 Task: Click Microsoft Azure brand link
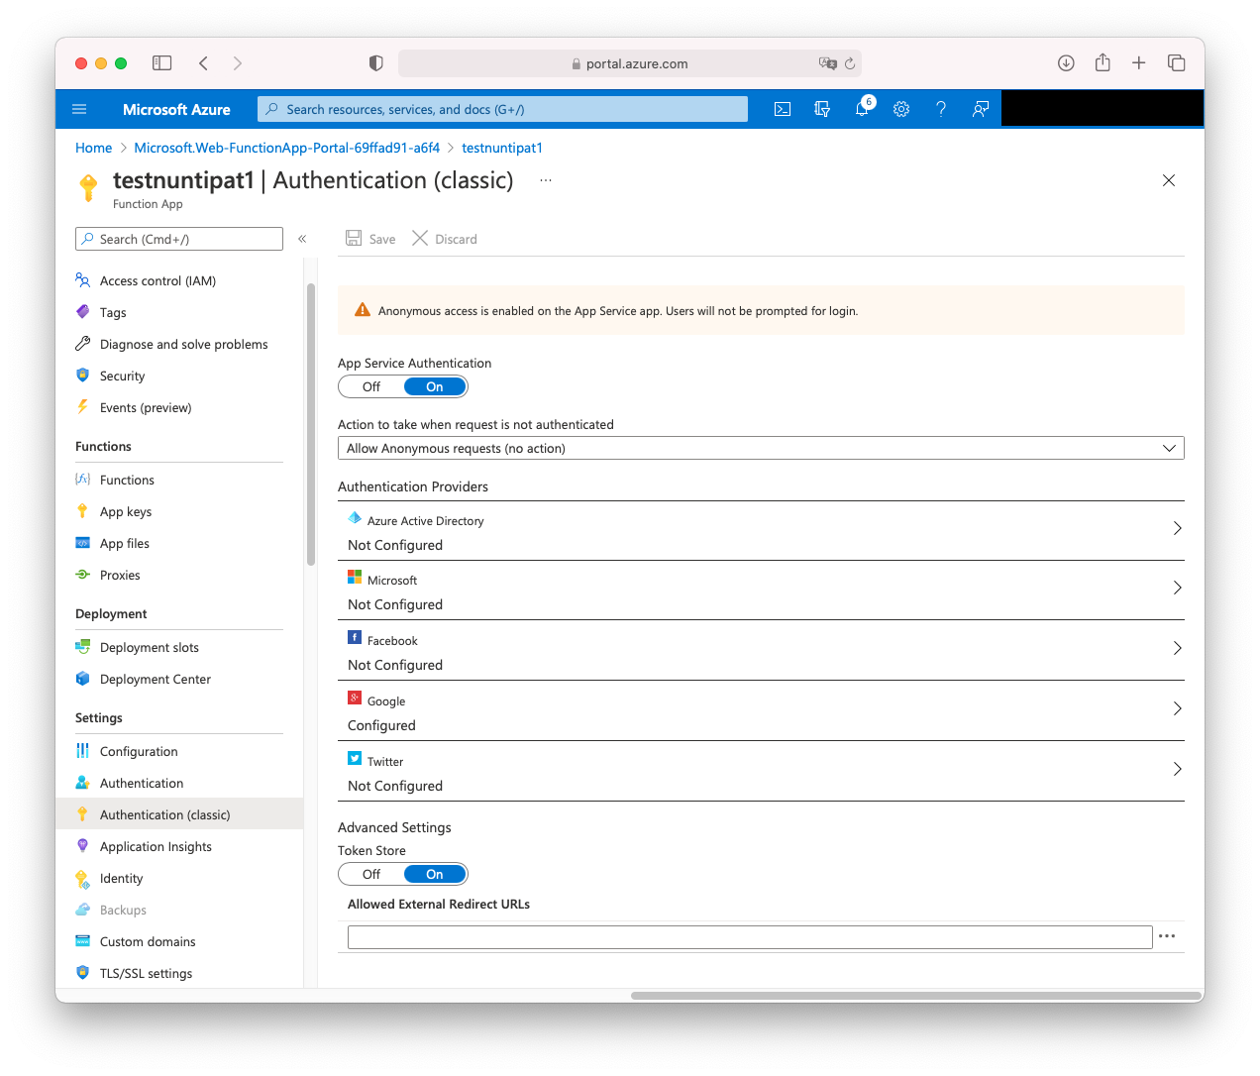pos(176,109)
